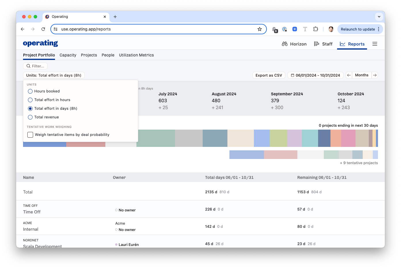Open the date range picker
This screenshot has width=401, height=269.
click(x=315, y=75)
